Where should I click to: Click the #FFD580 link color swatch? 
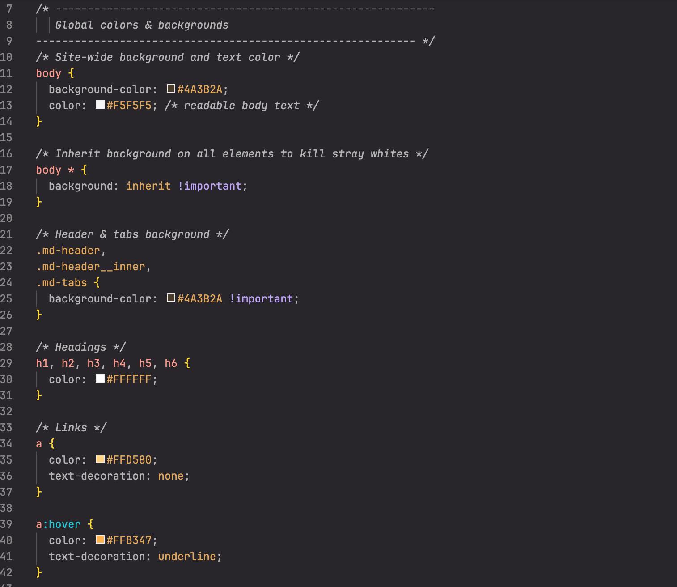pos(100,459)
